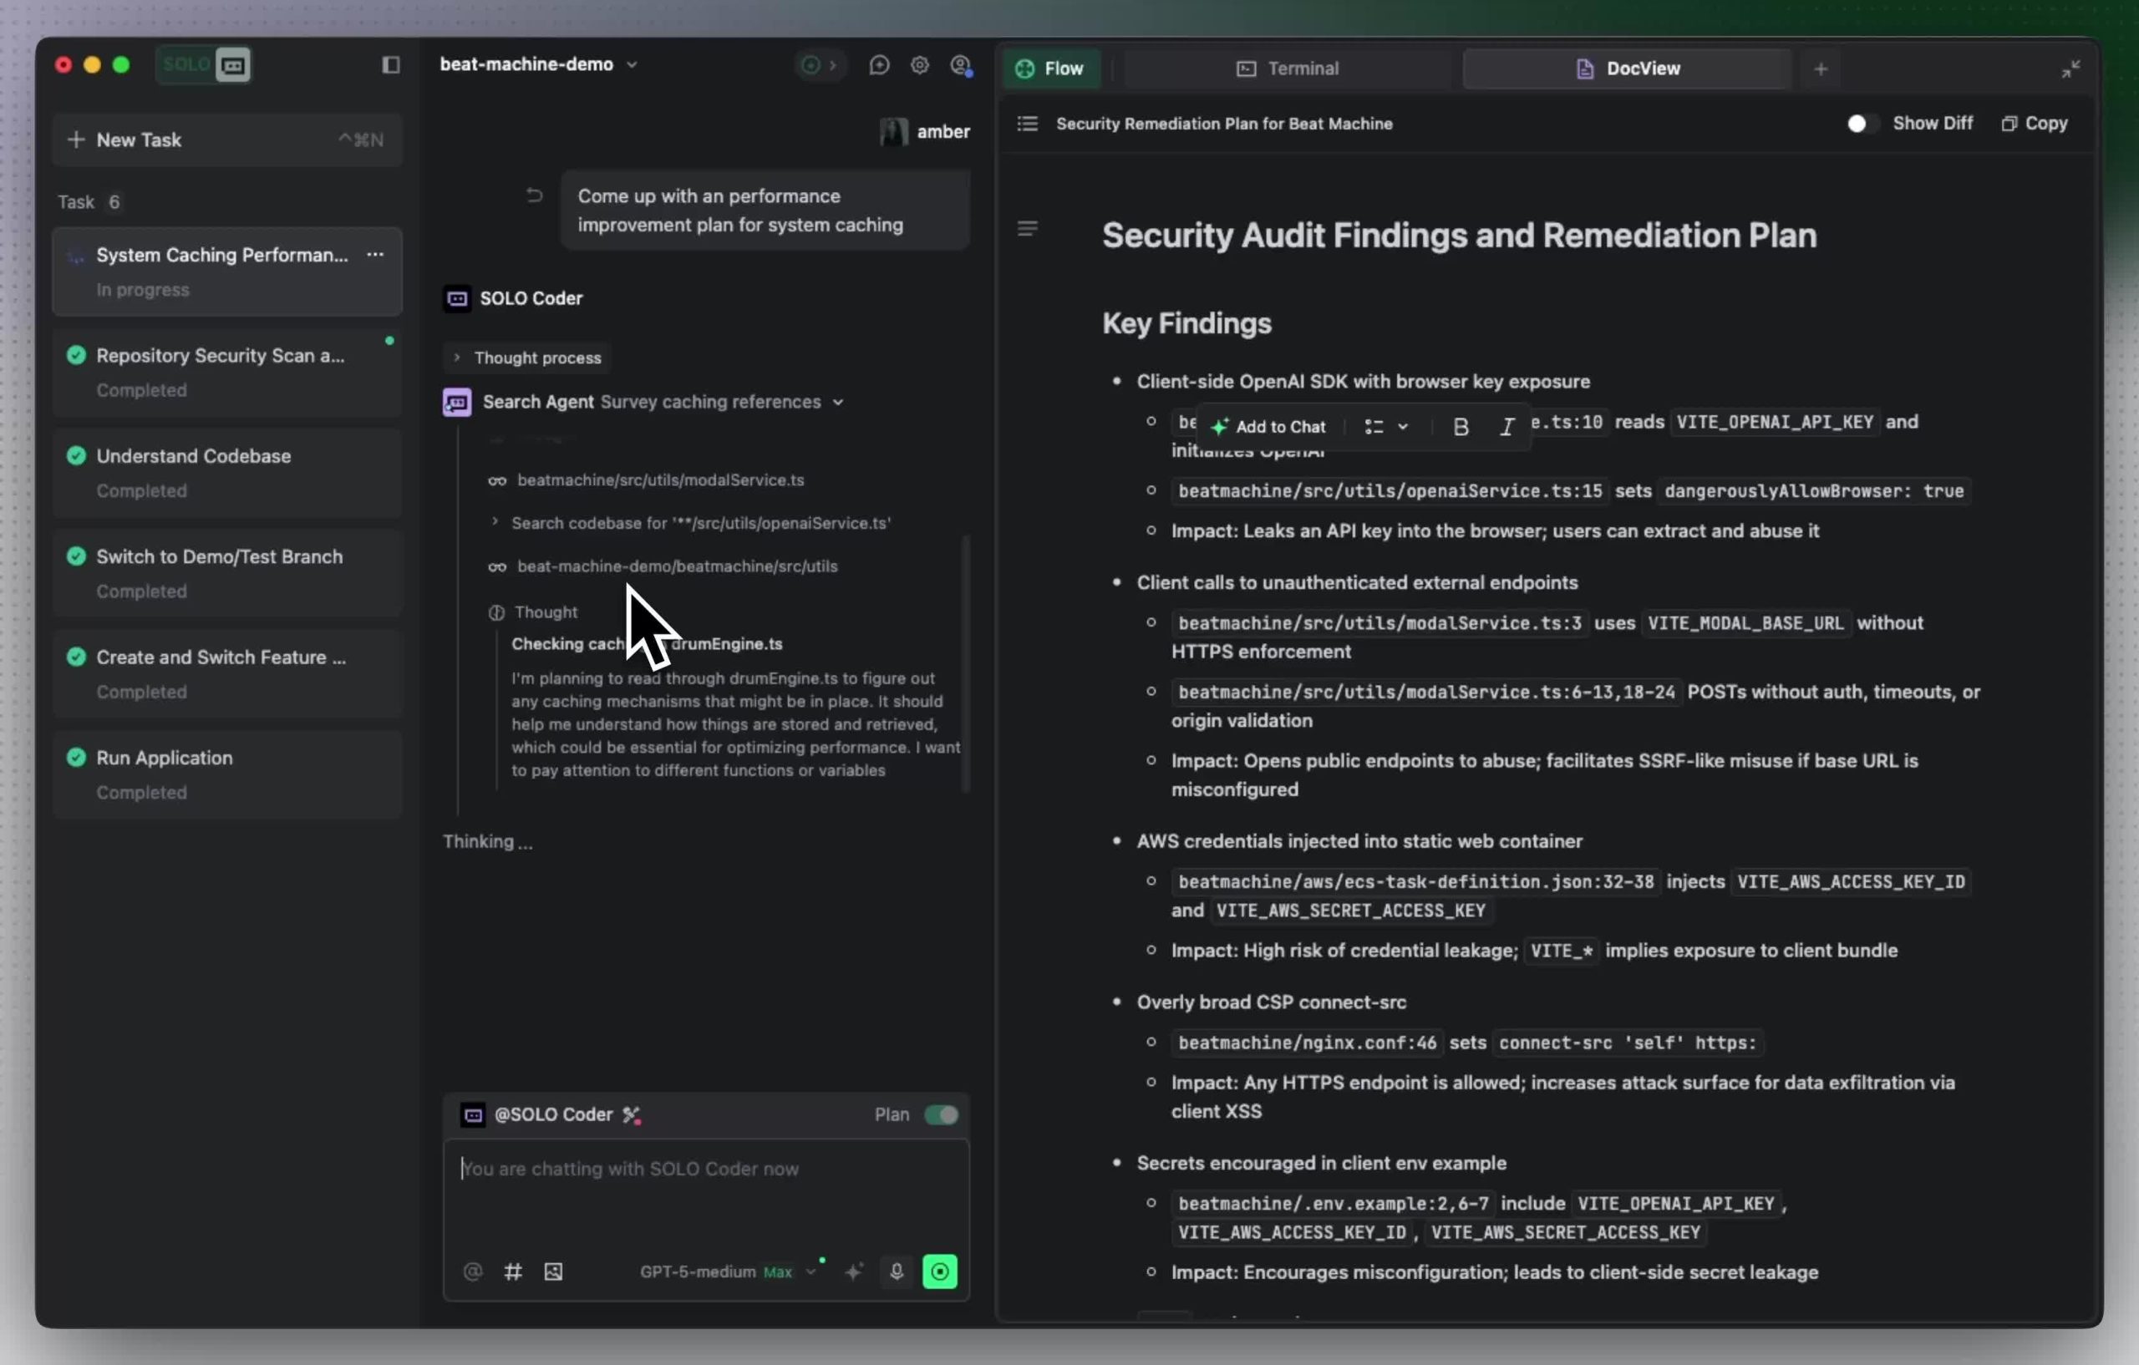Attach image using the picture icon
This screenshot has width=2139, height=1365.
(x=553, y=1271)
